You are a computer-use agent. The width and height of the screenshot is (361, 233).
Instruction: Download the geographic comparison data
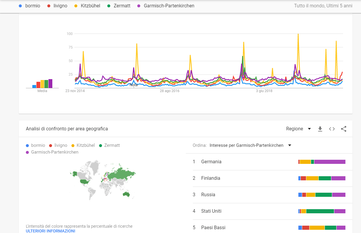320,129
